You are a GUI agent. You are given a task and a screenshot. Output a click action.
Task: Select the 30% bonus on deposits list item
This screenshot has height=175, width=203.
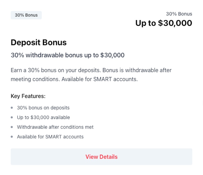click(43, 108)
